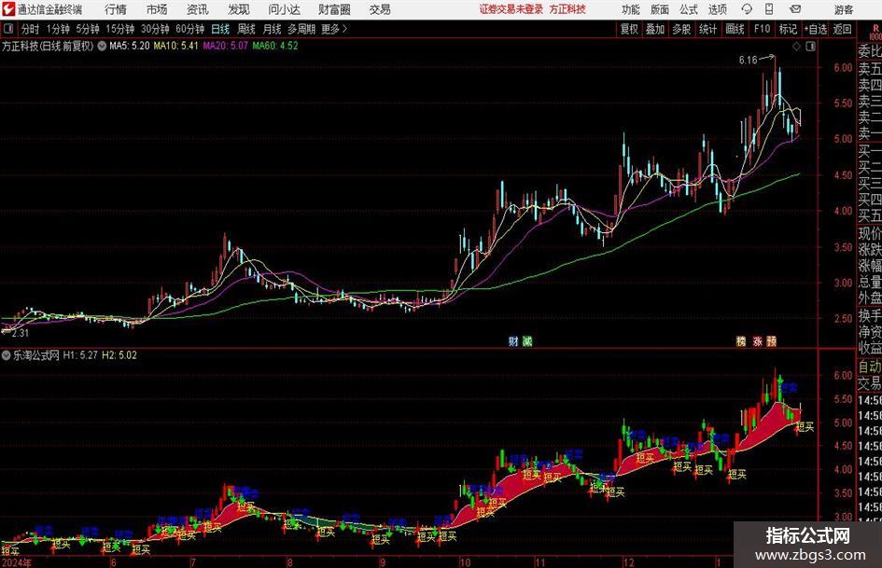Click the 证券交易未登录 login link
The image size is (882, 568).
pyautogui.click(x=511, y=9)
